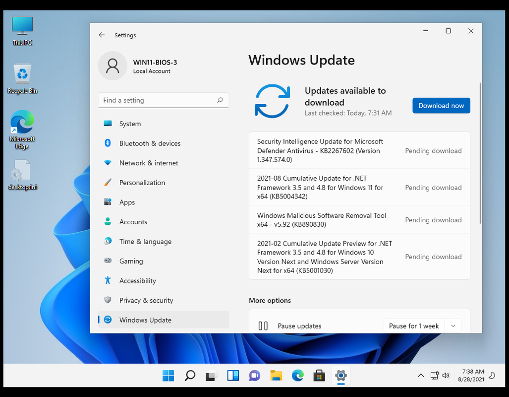Image resolution: width=509 pixels, height=397 pixels.
Task: Click the Settings gear on the taskbar
Action: click(341, 376)
